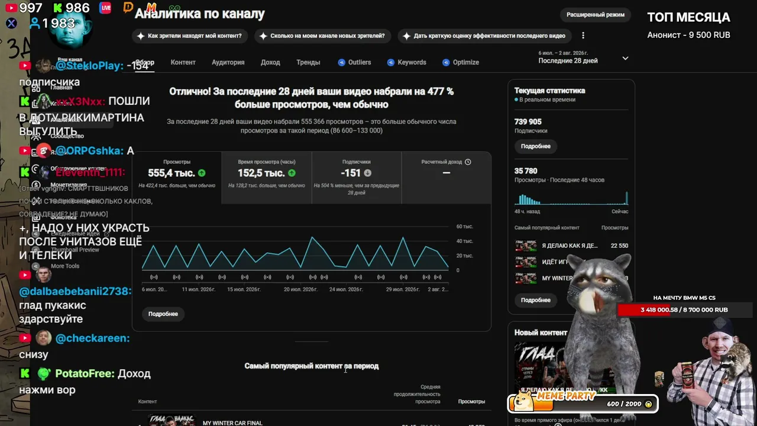Viewport: 757px width, 426px height.
Task: Click the Монетизация dollar sidebar icon
Action: (36, 185)
